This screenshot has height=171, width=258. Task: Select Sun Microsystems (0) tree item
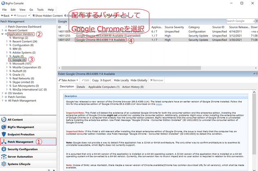[26, 85]
